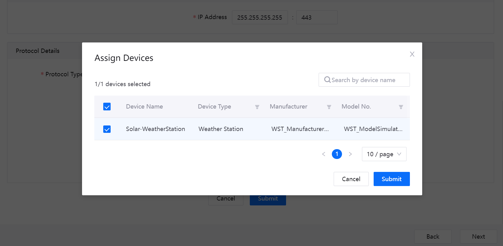Click the WST_Manufacturer... cell

(300, 129)
